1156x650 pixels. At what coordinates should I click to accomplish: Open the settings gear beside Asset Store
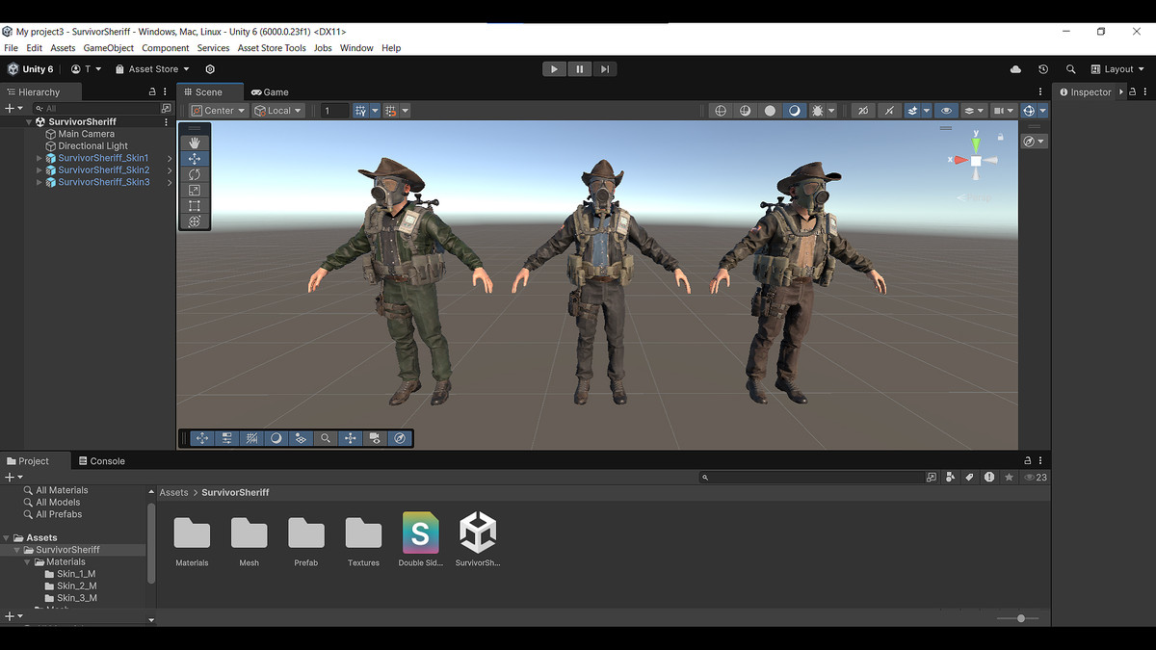click(x=210, y=69)
